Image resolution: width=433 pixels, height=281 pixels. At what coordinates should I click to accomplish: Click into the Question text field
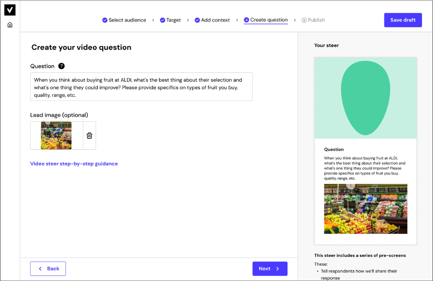[141, 86]
